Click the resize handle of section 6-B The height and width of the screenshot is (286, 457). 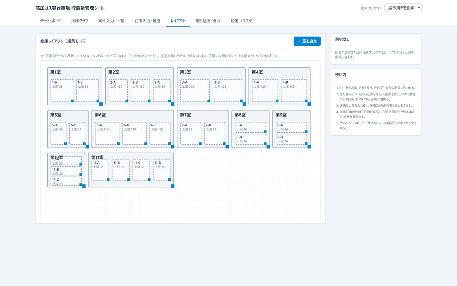[x=146, y=144]
